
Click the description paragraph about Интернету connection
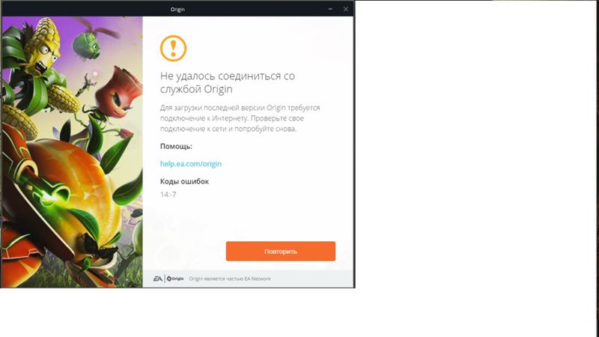240,118
